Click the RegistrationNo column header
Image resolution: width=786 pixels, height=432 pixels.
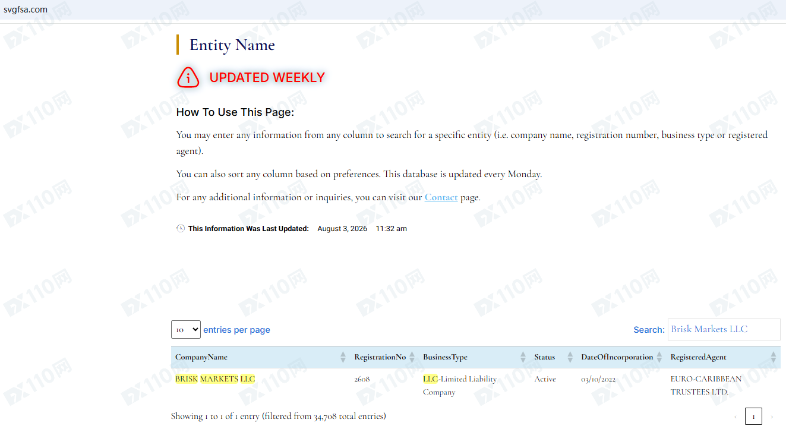click(384, 357)
